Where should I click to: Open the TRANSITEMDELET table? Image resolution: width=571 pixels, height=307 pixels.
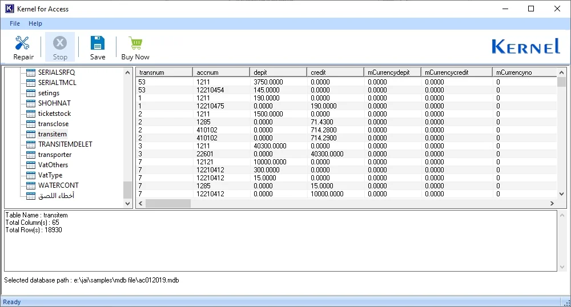(x=65, y=144)
